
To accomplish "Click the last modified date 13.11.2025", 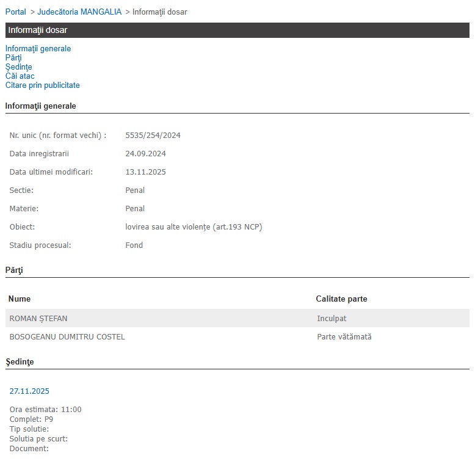I will pos(145,172).
